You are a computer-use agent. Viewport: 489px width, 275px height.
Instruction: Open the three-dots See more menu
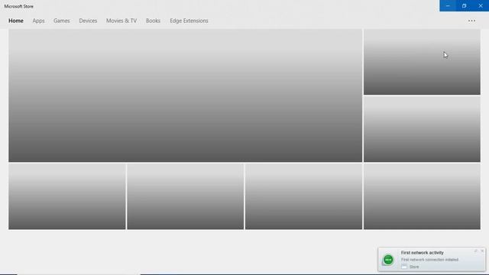click(471, 21)
